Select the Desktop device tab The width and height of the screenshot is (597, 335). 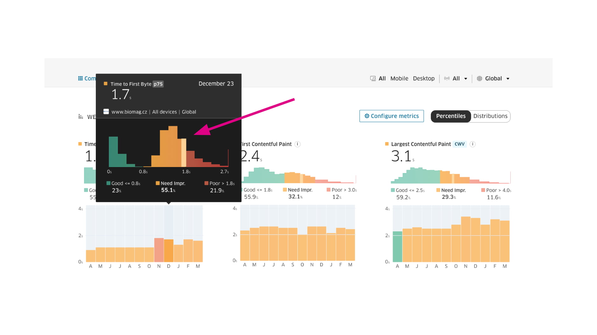423,79
